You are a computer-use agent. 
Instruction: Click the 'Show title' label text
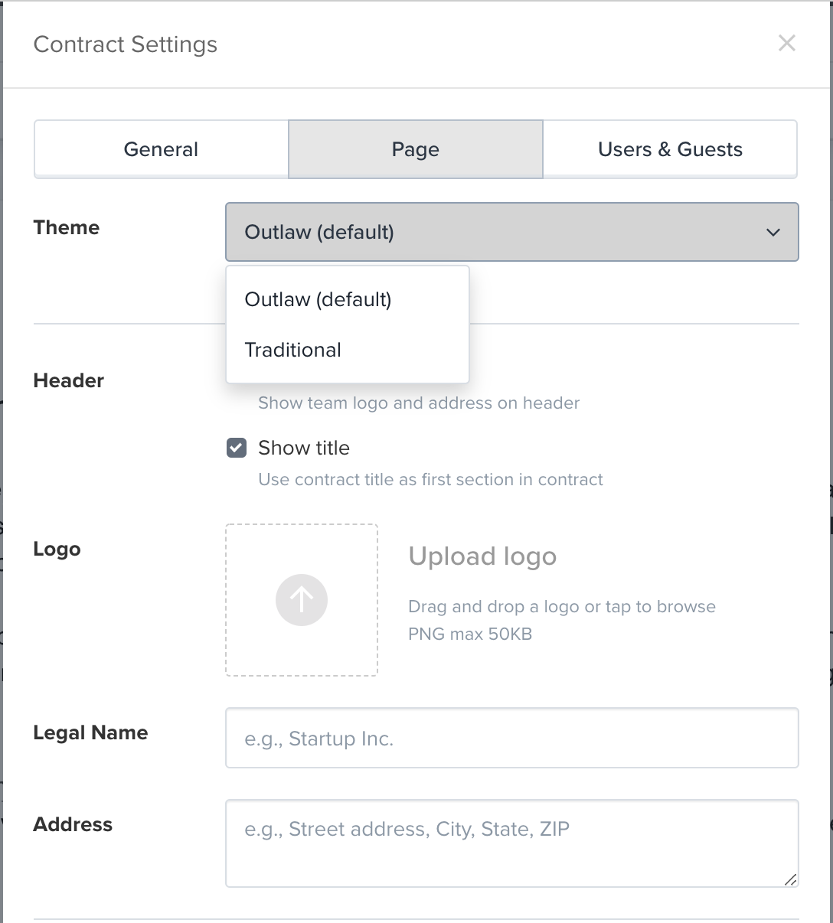coord(304,448)
